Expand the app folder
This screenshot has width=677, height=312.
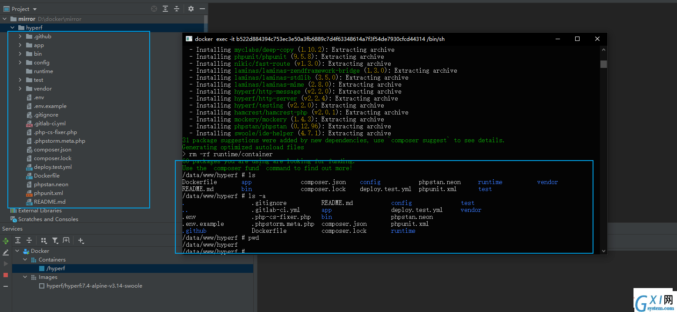pyautogui.click(x=20, y=45)
